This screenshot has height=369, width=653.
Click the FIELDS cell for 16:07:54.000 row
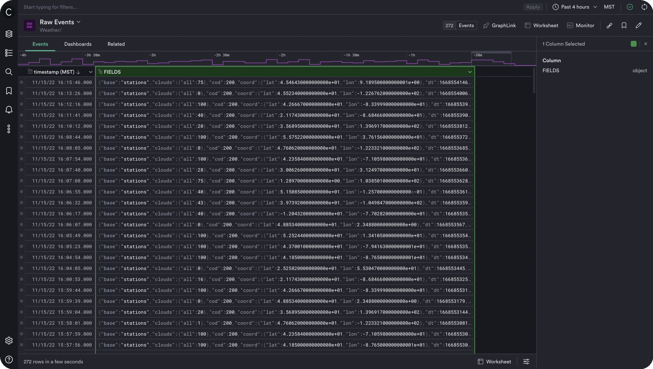click(285, 159)
